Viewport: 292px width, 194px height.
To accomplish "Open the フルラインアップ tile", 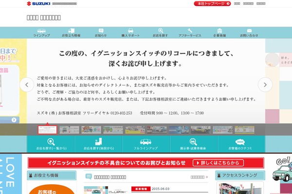I will 146,144.
